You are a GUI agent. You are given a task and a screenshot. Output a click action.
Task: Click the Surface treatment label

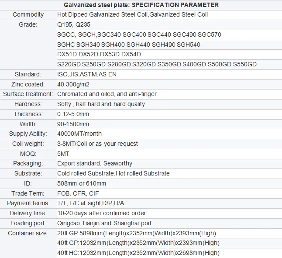pos(28,94)
